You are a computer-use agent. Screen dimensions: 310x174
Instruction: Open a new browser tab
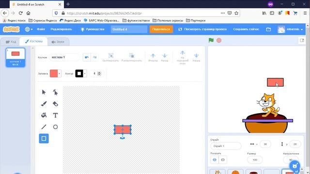68,4
